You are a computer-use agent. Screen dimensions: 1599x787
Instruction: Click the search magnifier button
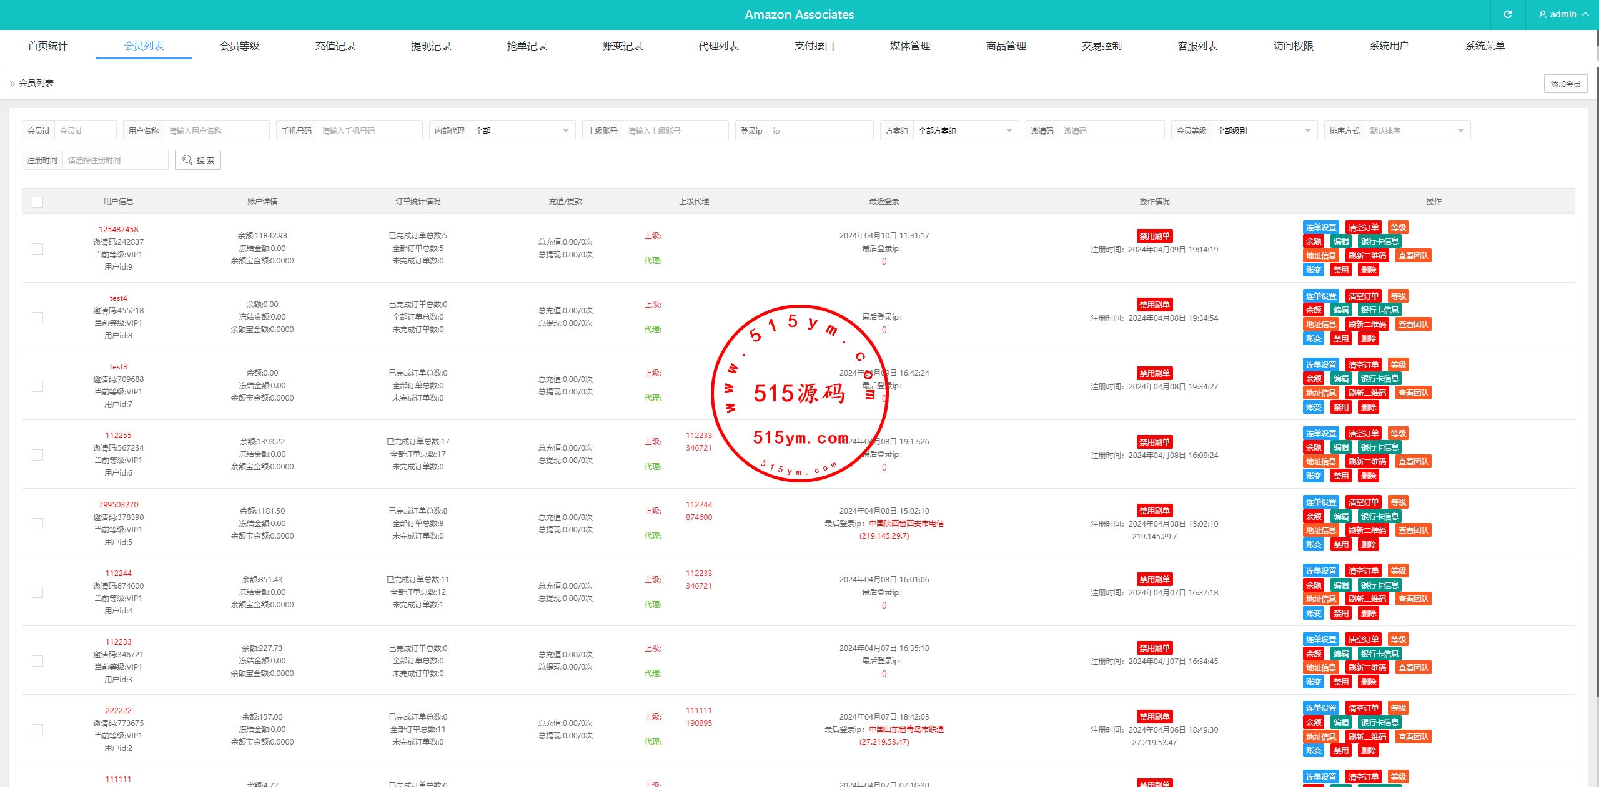pos(197,160)
